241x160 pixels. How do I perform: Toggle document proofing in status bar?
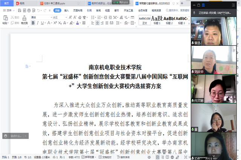click(x=107, y=157)
